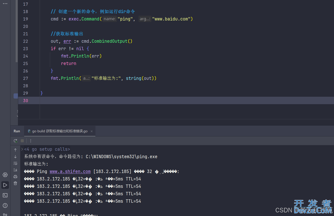Click the exec.Command call

(84, 19)
